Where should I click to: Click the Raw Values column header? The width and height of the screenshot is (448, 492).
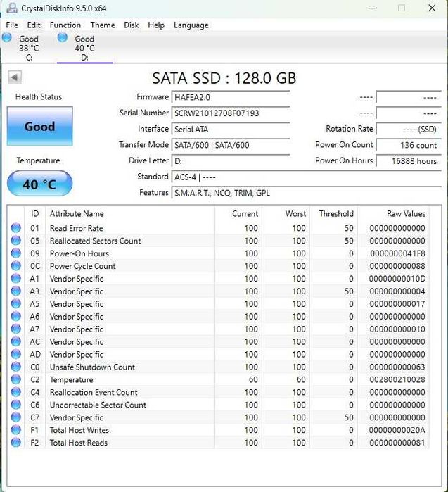pos(393,214)
